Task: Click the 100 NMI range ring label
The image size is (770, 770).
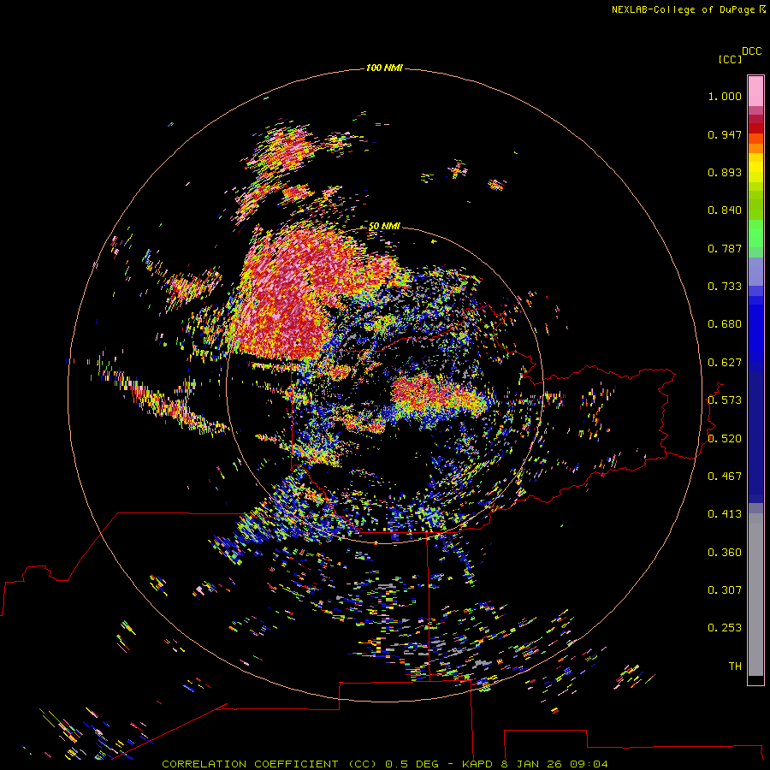Action: (x=384, y=68)
